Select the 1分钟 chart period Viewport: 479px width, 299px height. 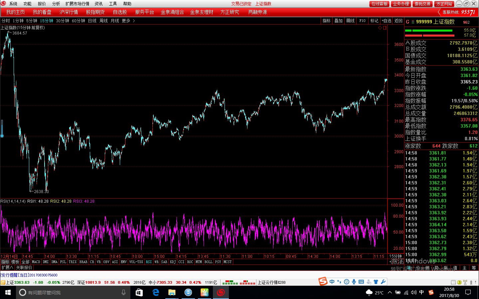tap(18, 21)
